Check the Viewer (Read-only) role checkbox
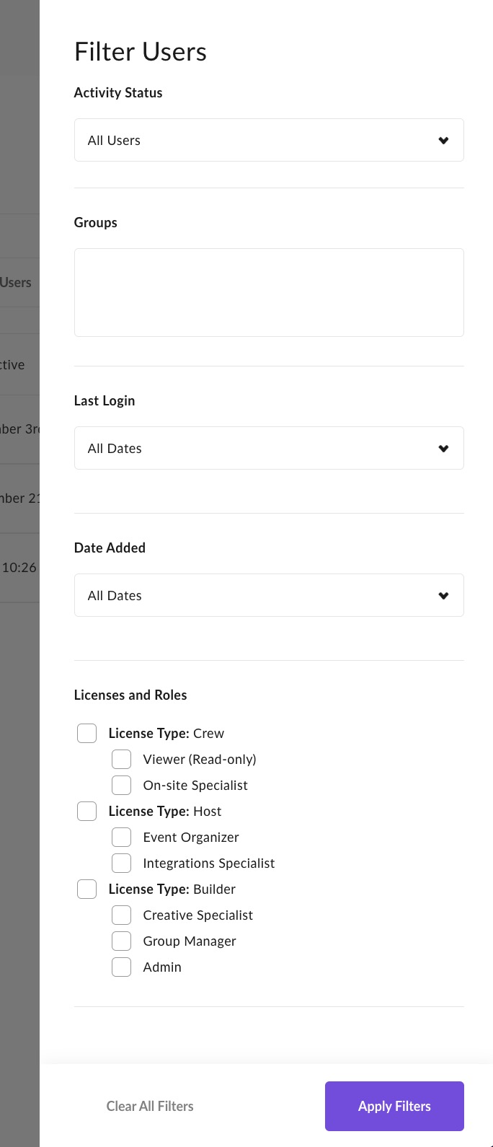Image resolution: width=493 pixels, height=1147 pixels. 121,759
